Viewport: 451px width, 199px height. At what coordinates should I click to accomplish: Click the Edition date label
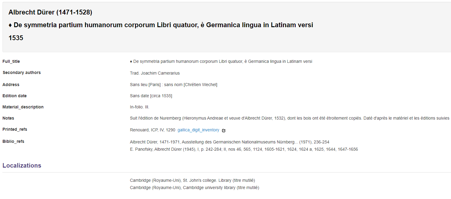[15, 96]
